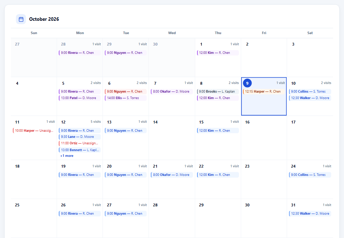Open the 8:00 Okafor visit on October 7

tap(172, 92)
